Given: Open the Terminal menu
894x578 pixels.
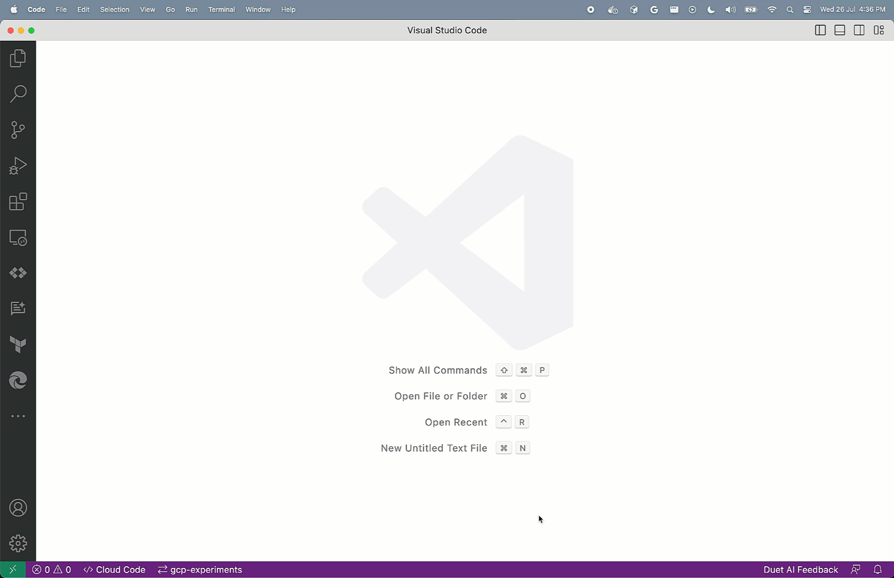Looking at the screenshot, I should tap(221, 10).
